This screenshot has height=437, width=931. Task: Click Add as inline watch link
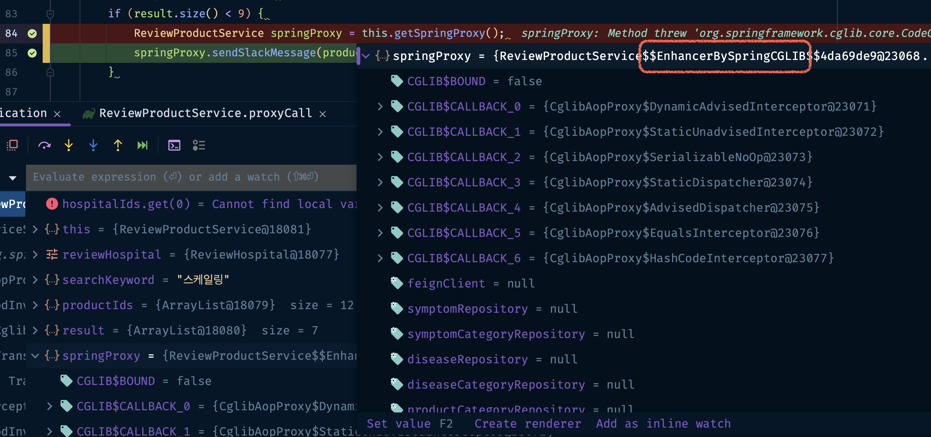[663, 424]
